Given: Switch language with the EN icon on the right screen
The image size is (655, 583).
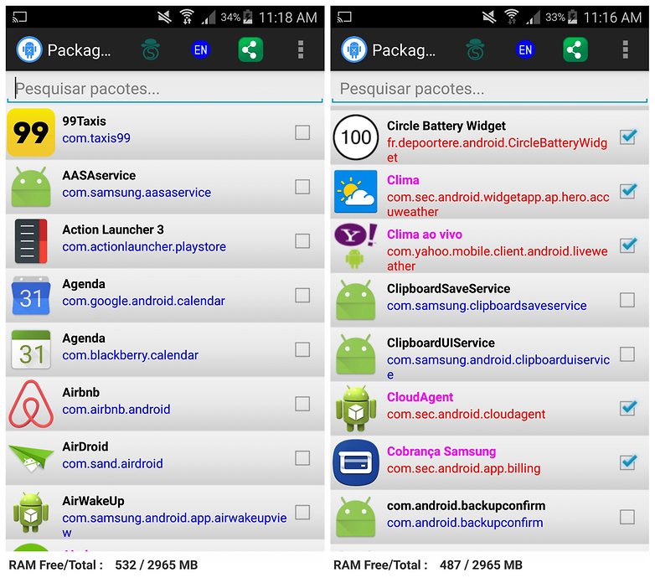Looking at the screenshot, I should (525, 50).
